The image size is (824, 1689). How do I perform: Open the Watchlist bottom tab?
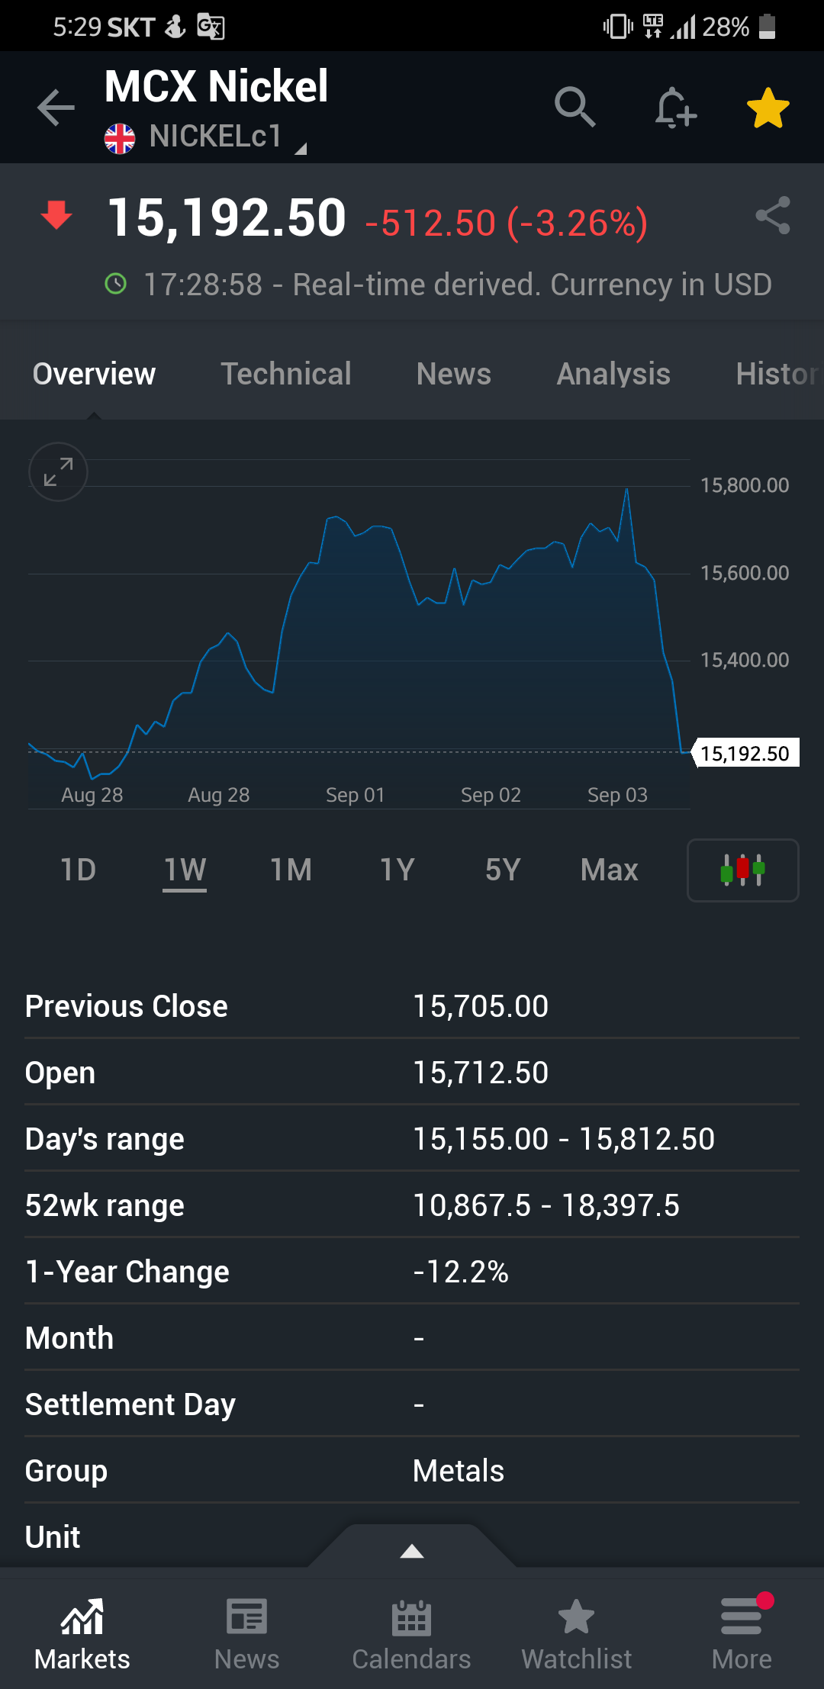[x=577, y=1634]
